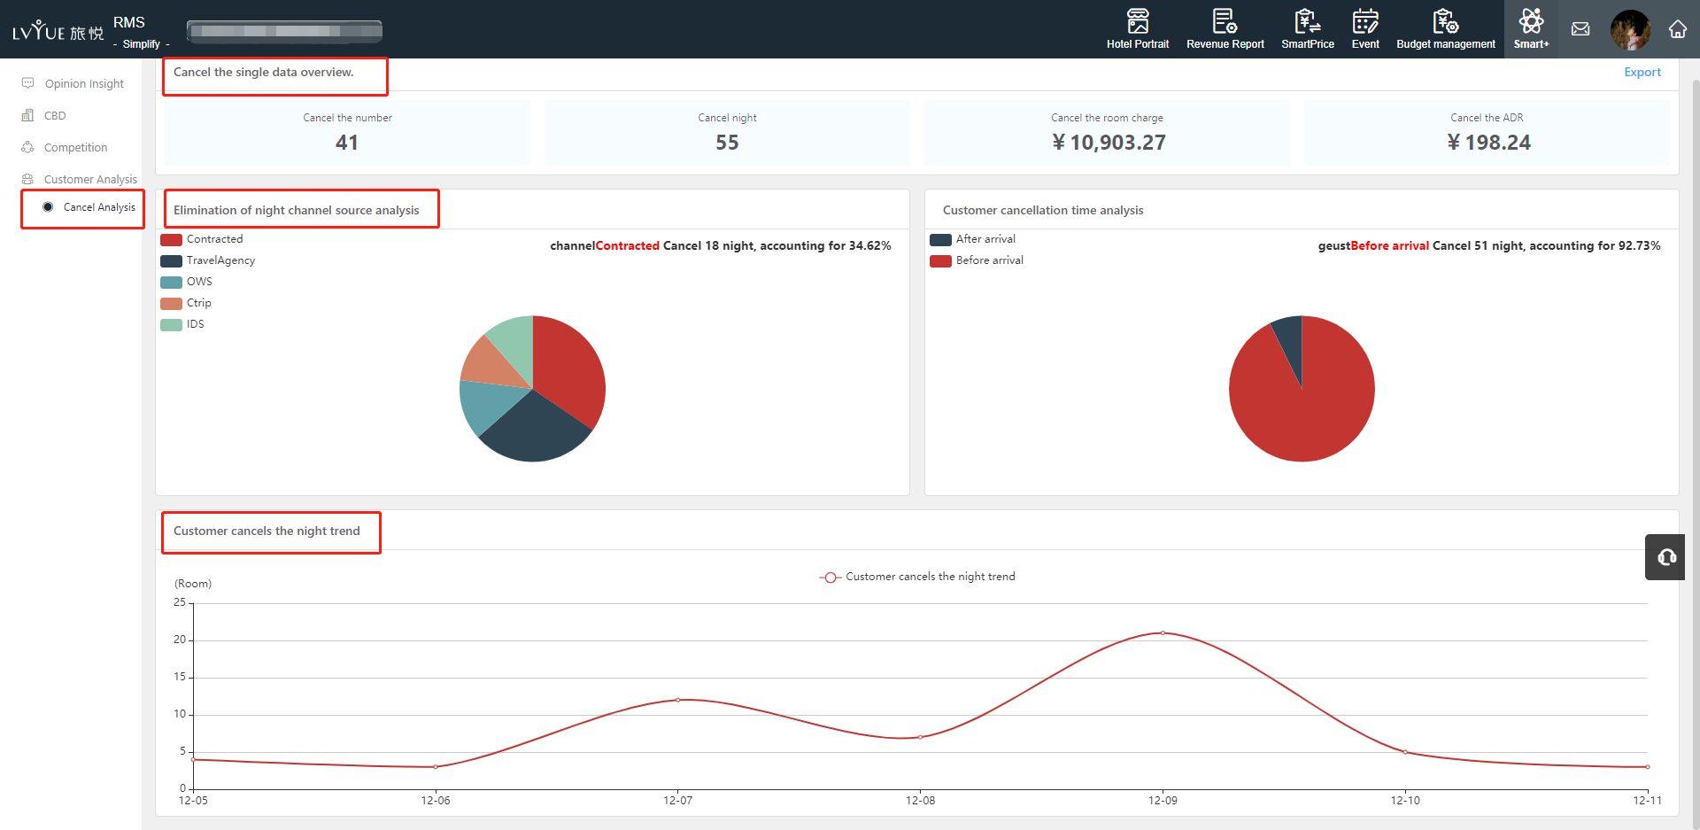Click the RMS Simplify label
1700x830 pixels.
point(140,32)
